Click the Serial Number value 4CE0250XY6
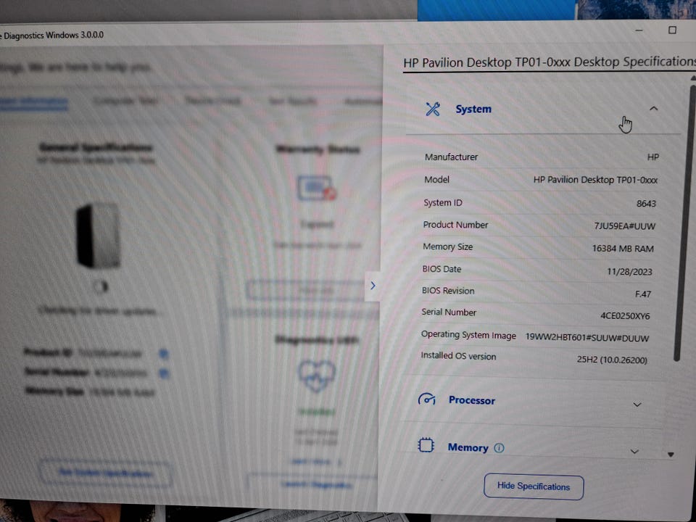The image size is (696, 522). (625, 316)
